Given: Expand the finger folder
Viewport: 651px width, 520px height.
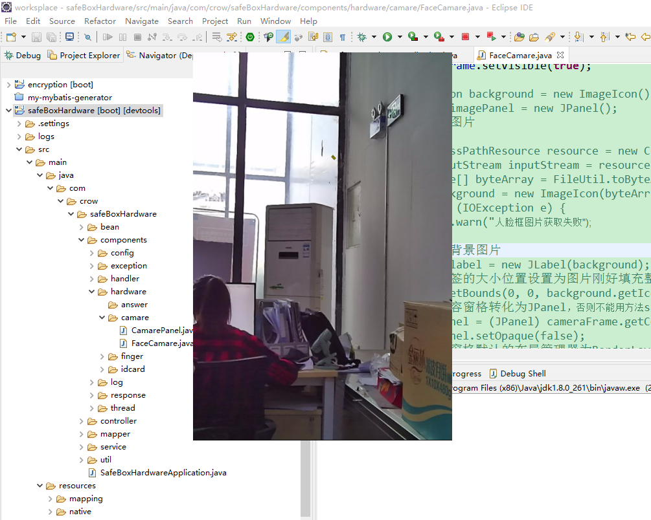Looking at the screenshot, I should [102, 356].
